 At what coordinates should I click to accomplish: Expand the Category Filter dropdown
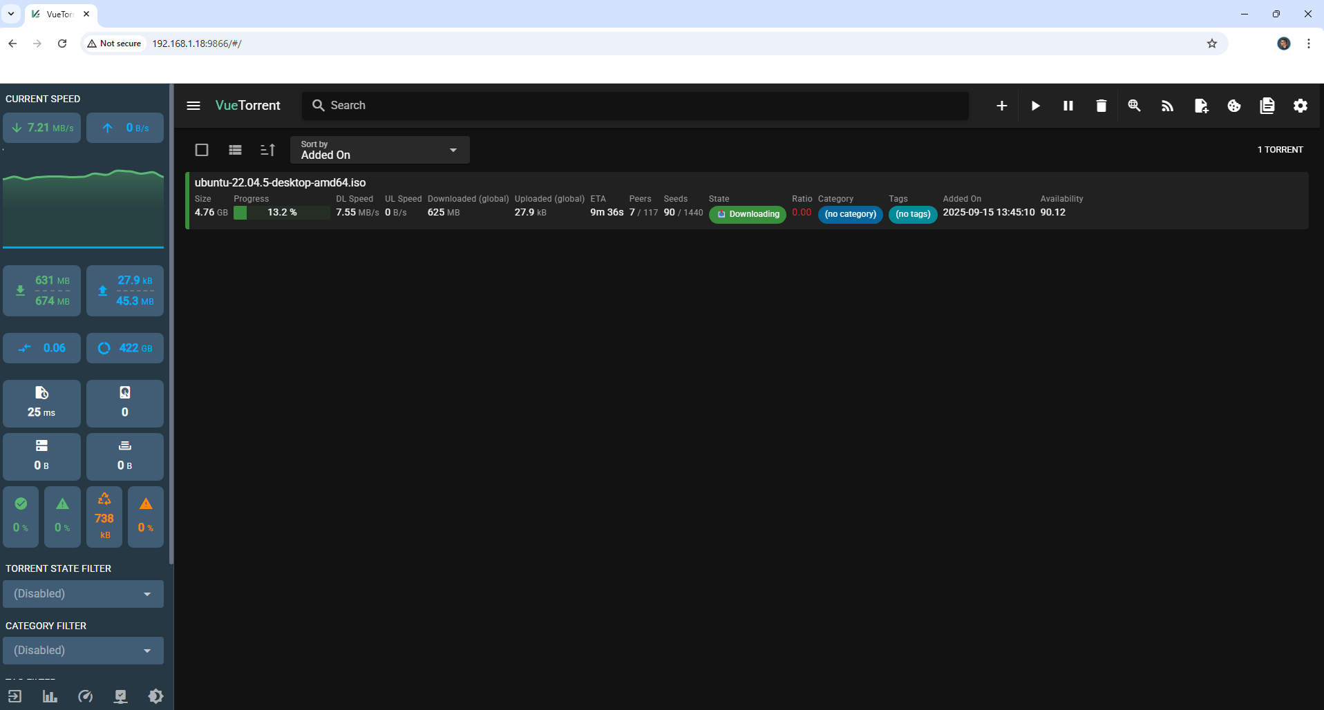pyautogui.click(x=84, y=651)
